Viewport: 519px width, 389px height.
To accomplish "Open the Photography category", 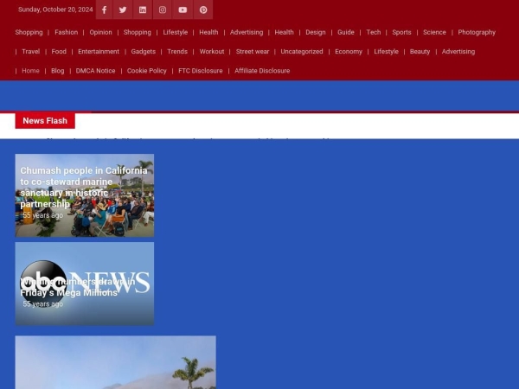I will pos(477,33).
